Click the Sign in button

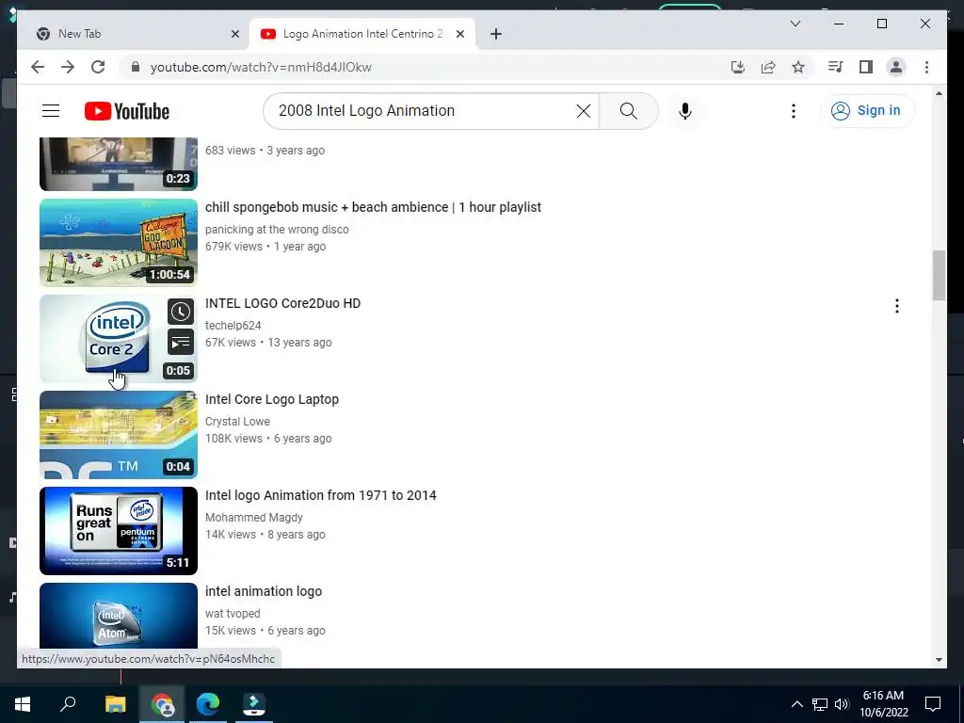coord(867,111)
